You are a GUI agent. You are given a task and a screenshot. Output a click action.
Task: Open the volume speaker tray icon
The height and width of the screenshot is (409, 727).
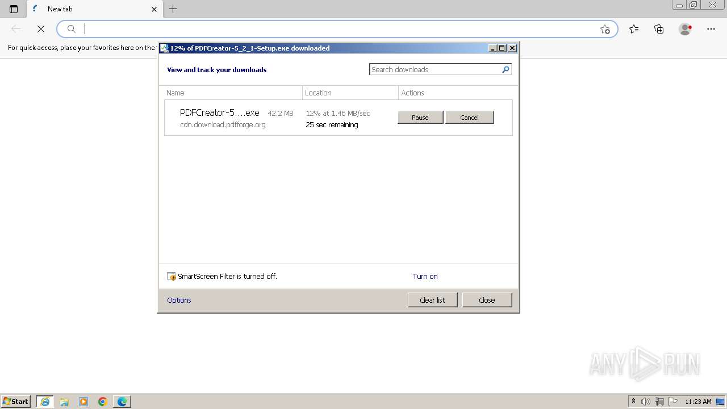[646, 402]
